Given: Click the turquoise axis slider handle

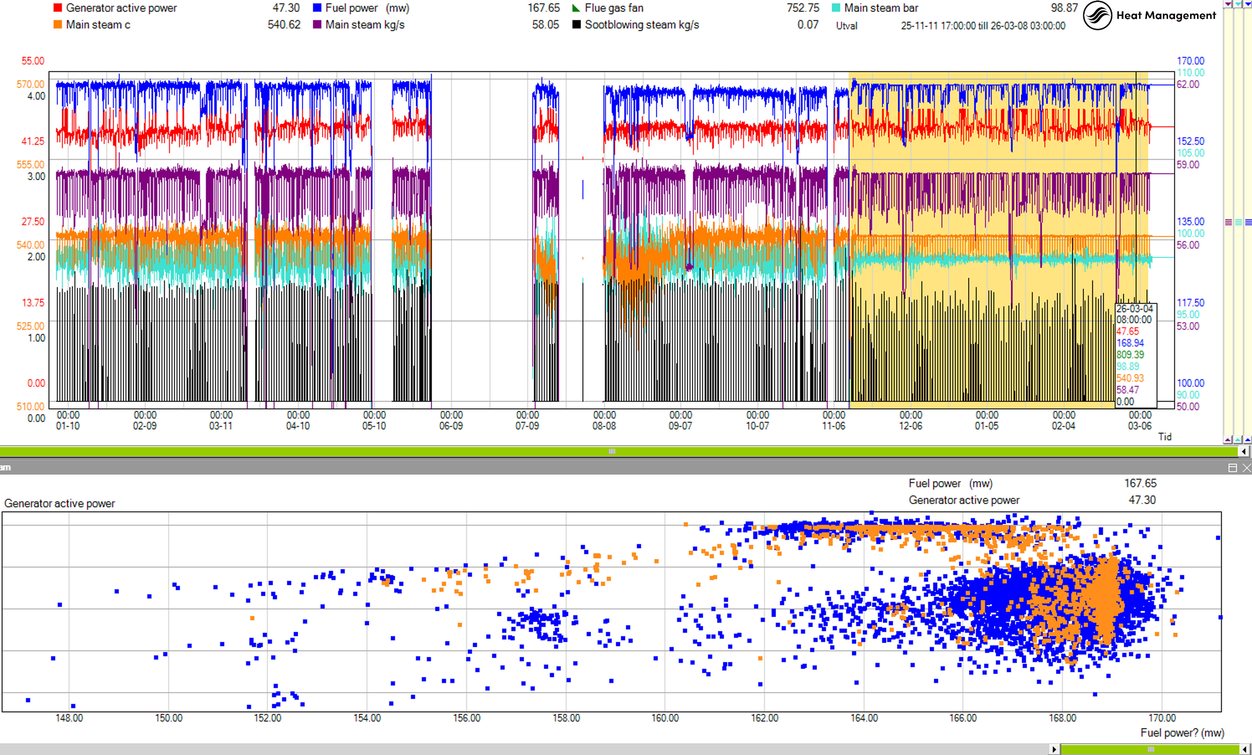Looking at the screenshot, I should (1238, 222).
